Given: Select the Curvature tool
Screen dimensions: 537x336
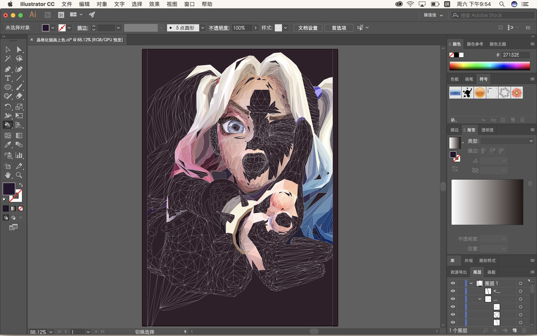Looking at the screenshot, I should coord(19,69).
